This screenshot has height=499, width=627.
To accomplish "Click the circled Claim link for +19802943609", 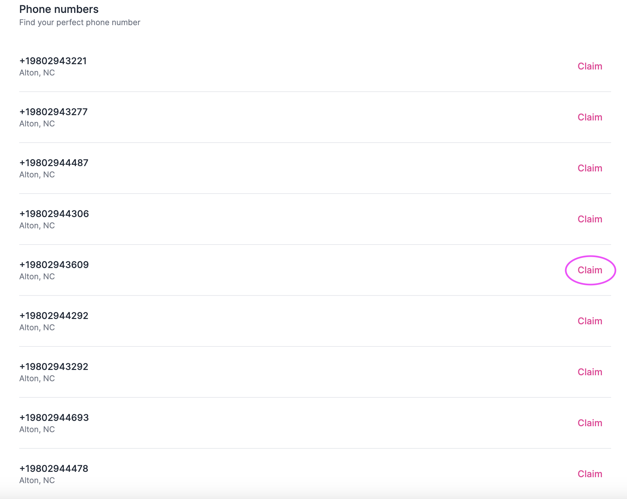I will click(590, 270).
